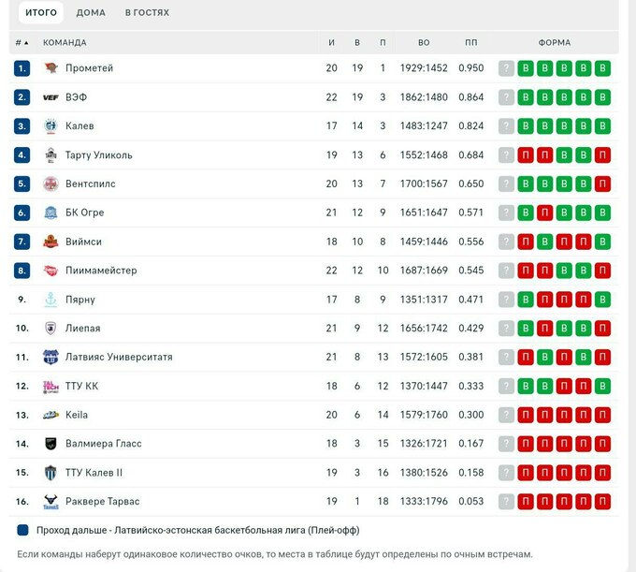Sort table by the ПП column header
This screenshot has width=636, height=572.
point(470,43)
